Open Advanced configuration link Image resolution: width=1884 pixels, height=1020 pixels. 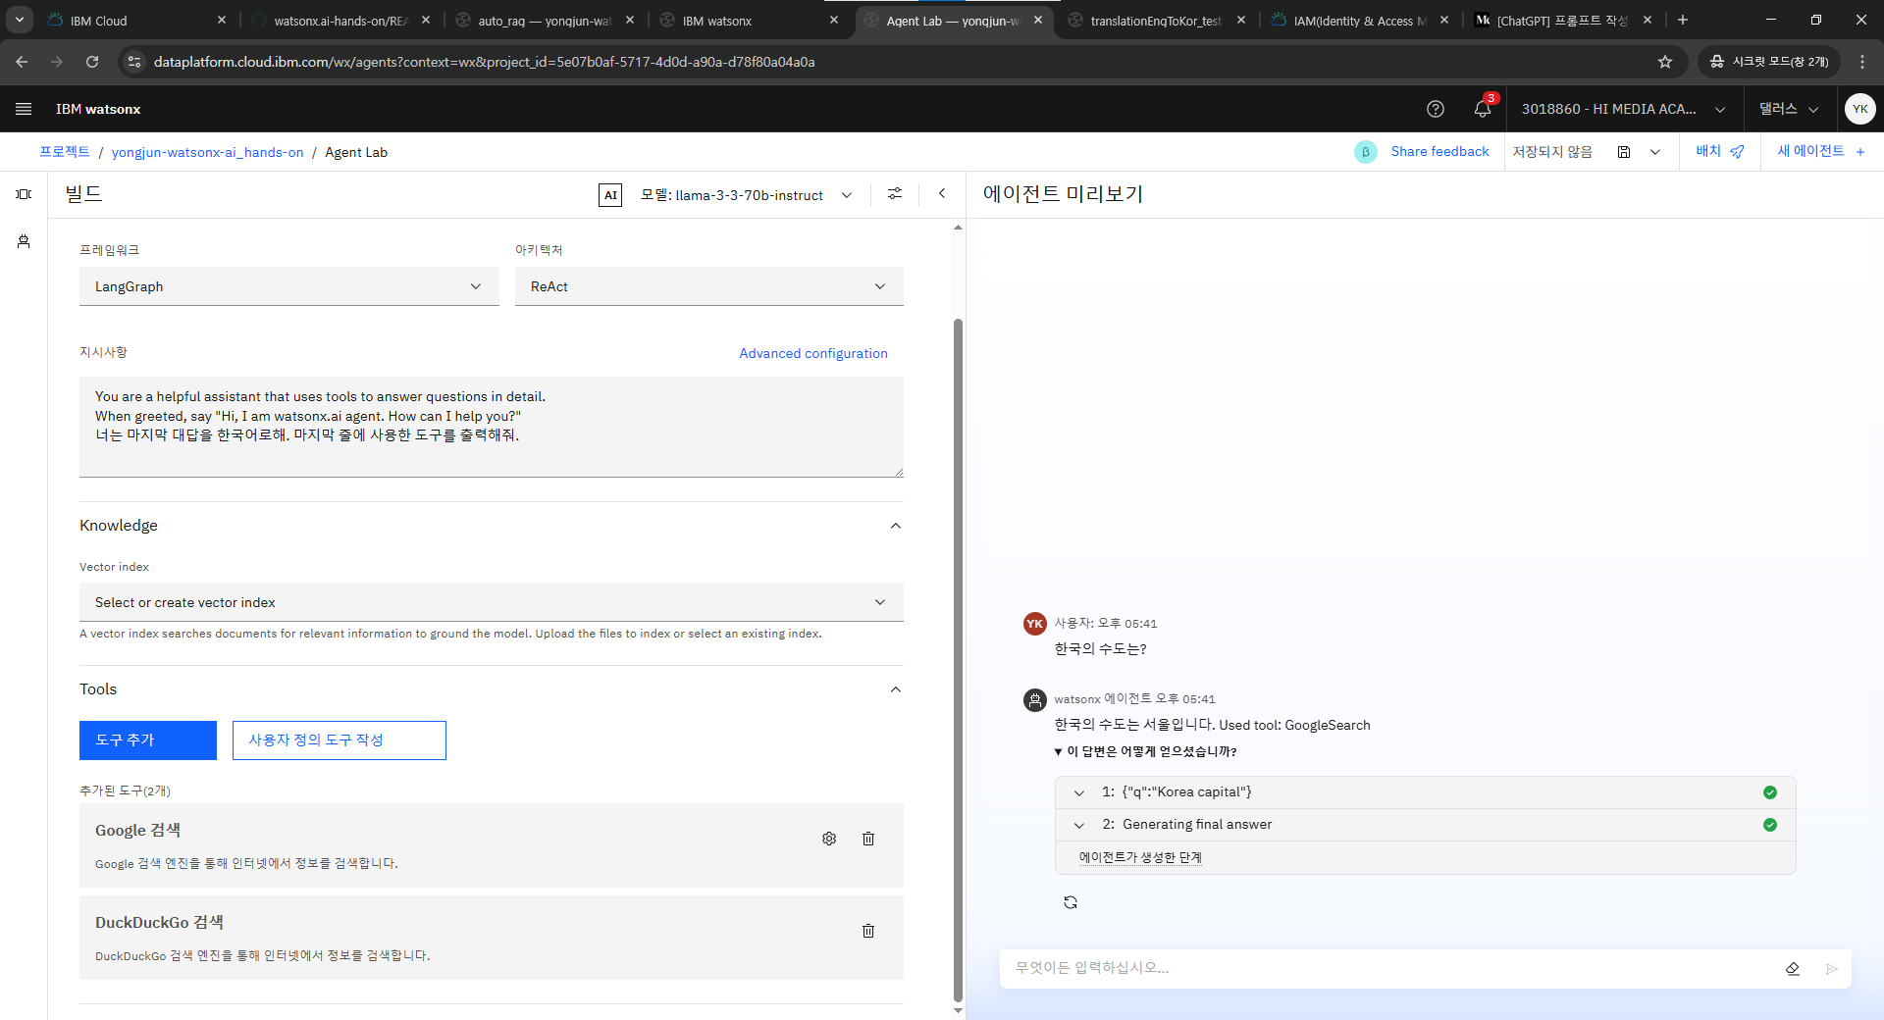tap(813, 354)
